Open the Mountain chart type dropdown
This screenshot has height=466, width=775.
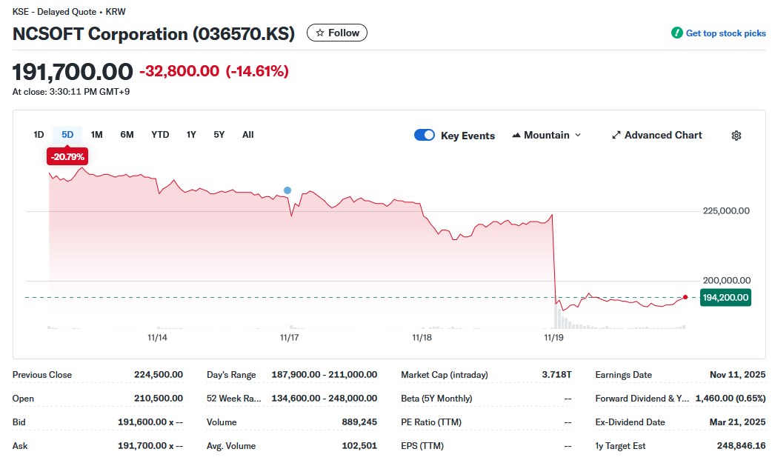click(546, 135)
